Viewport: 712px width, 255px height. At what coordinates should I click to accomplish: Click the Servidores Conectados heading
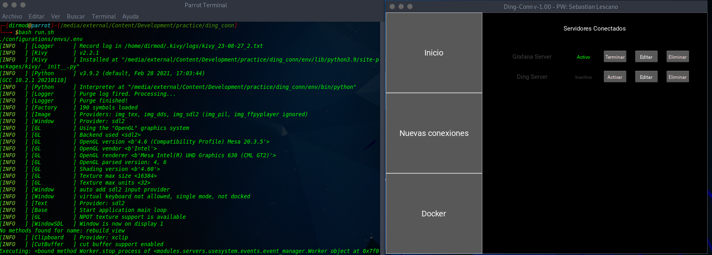tap(595, 29)
